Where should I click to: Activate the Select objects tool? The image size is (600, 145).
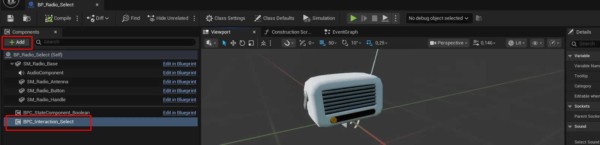tap(224, 43)
